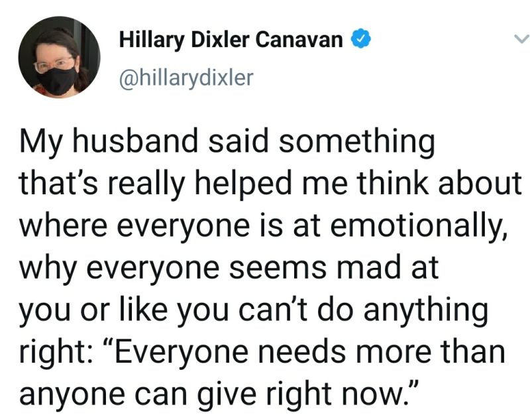The height and width of the screenshot is (417, 530).
Task: Click the phrase "why everyone seems mad at"
Action: [x=229, y=268]
